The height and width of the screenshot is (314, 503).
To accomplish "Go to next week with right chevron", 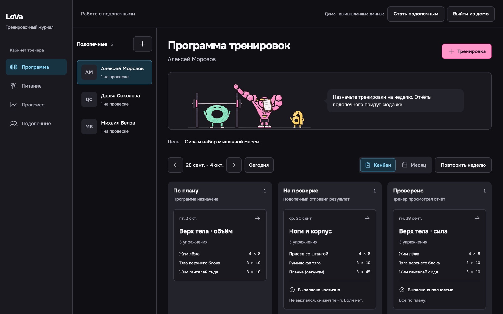I will (x=234, y=165).
